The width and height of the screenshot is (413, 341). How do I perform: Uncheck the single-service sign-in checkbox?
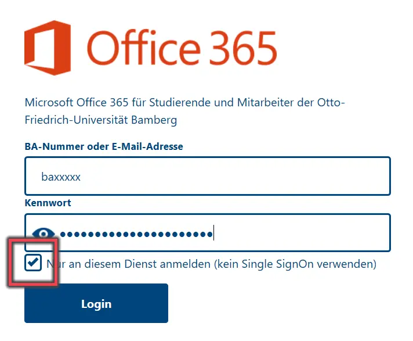[33, 263]
